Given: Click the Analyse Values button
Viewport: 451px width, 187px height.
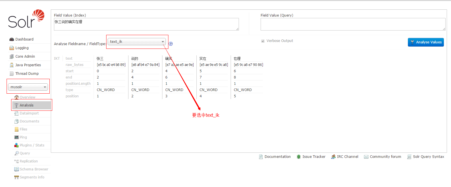Looking at the screenshot, I should (x=426, y=42).
